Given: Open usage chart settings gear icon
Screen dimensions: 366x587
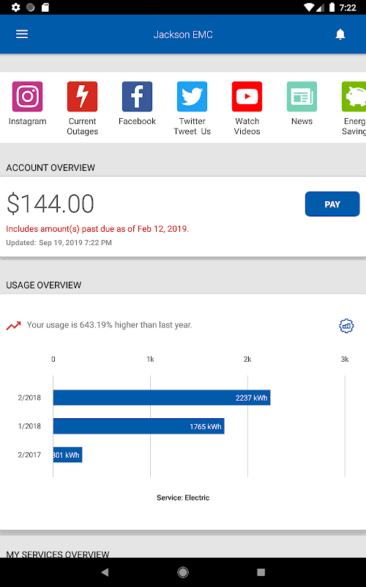Looking at the screenshot, I should click(346, 326).
